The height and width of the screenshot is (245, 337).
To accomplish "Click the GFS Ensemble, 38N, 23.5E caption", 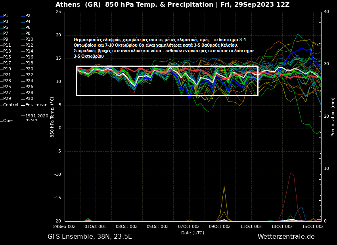I will click(90, 237).
